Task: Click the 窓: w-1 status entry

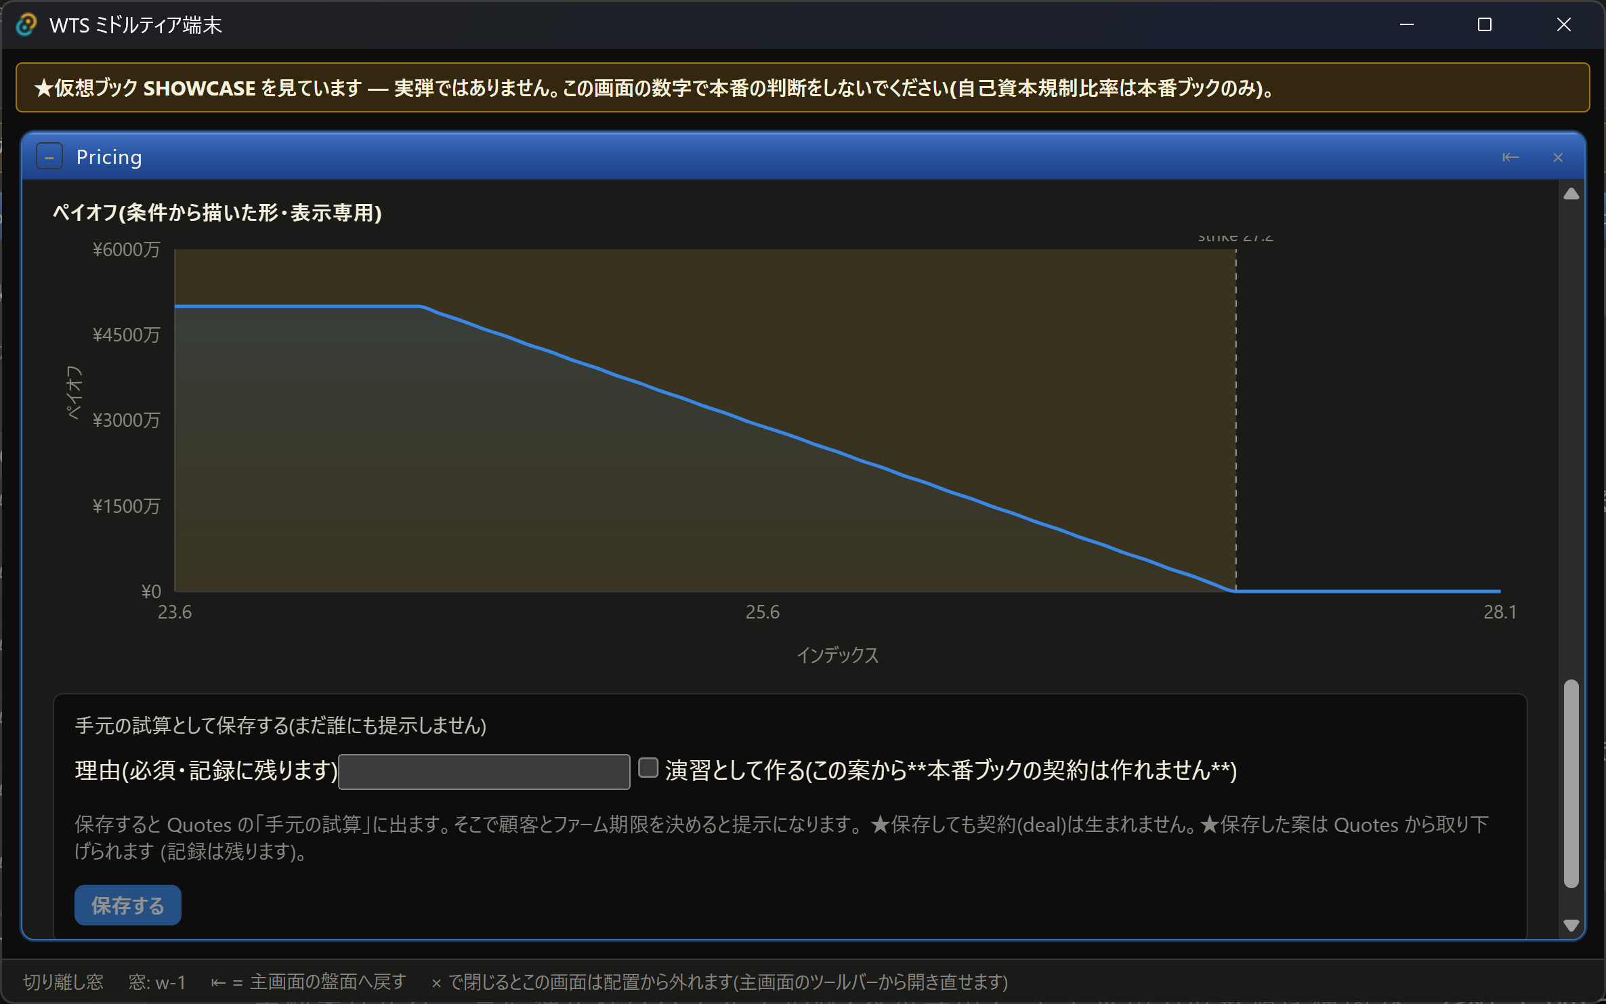Action: point(157,982)
